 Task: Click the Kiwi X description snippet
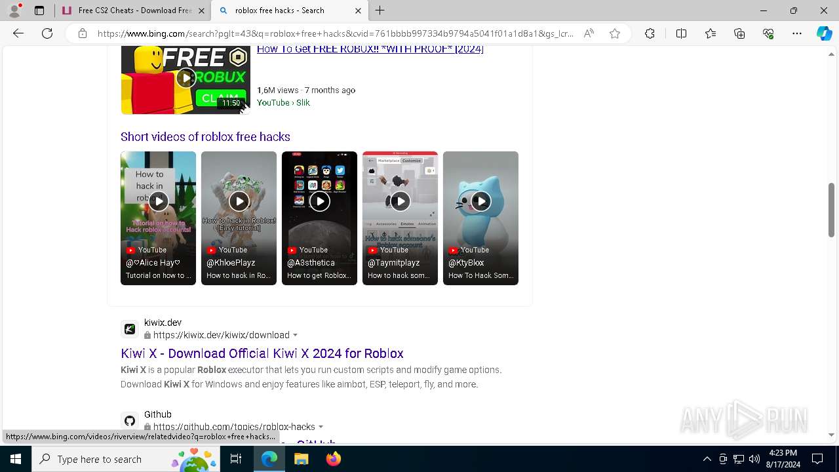[x=311, y=377]
